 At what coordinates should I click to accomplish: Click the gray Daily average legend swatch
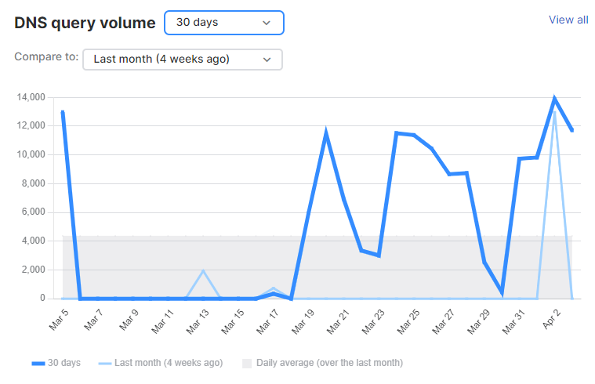247,363
